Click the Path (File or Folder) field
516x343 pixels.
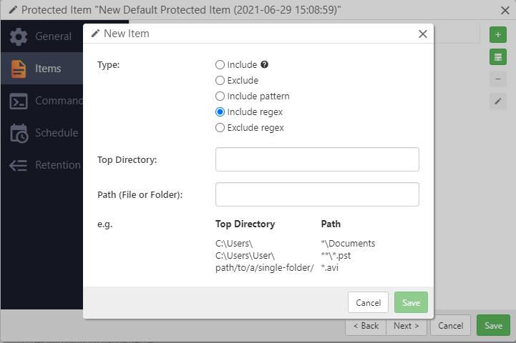317,194
